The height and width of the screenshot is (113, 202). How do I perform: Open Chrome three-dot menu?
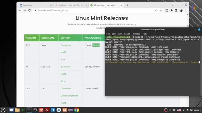point(186,10)
